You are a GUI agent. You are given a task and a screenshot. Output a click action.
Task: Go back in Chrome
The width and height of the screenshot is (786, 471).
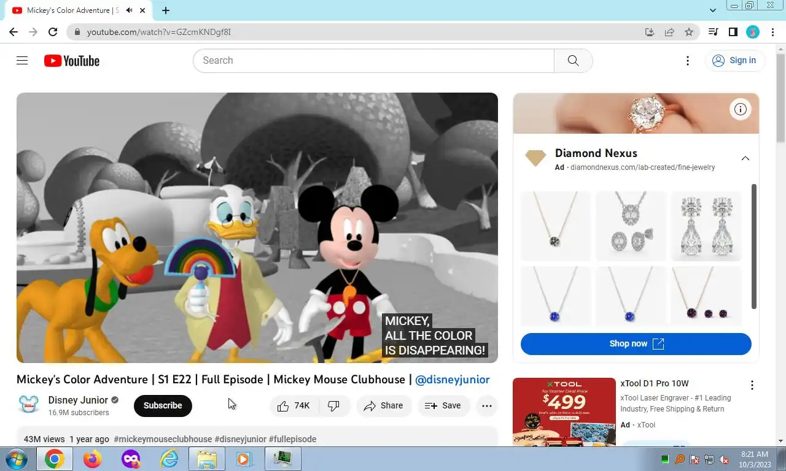pyautogui.click(x=14, y=32)
